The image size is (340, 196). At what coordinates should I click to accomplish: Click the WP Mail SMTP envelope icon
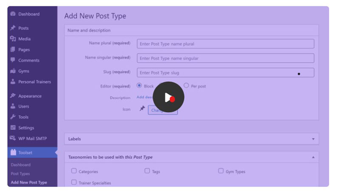pyautogui.click(x=13, y=138)
